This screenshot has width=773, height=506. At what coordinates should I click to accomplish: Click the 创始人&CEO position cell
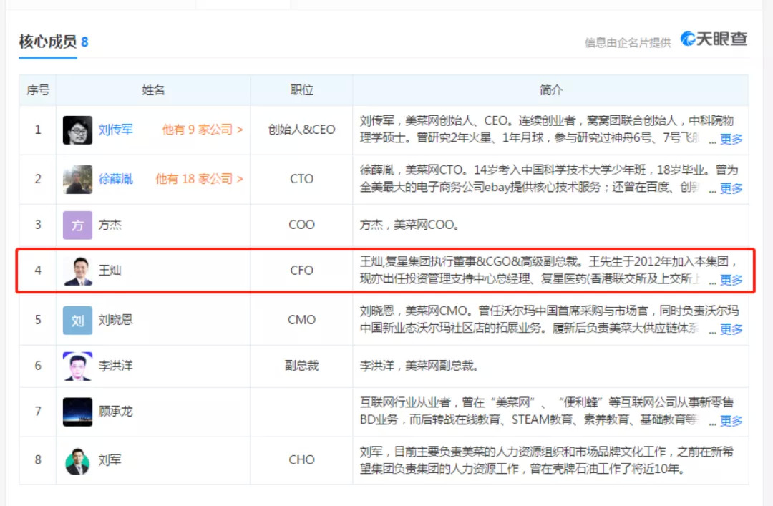[302, 130]
